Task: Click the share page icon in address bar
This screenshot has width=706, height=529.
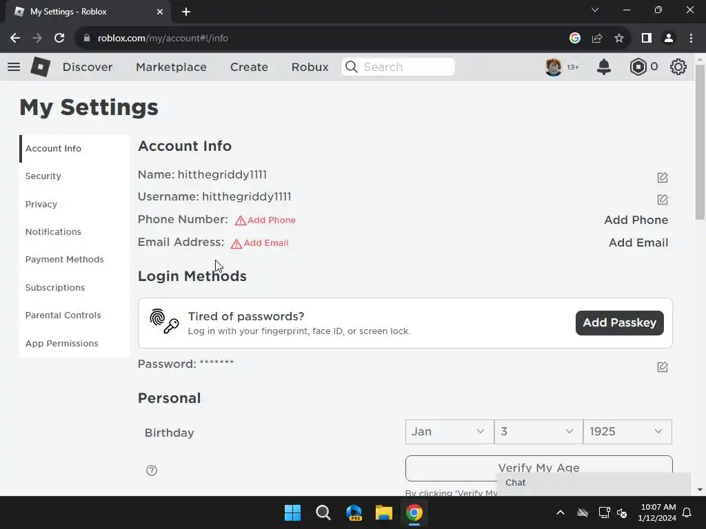Action: tap(597, 39)
